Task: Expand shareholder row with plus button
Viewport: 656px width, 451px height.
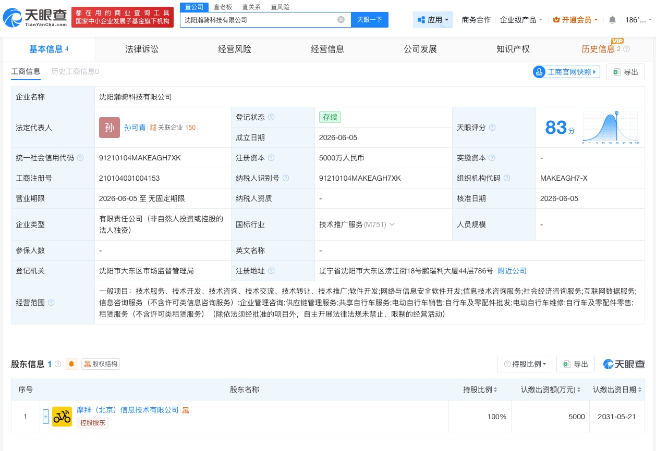Action: (x=46, y=417)
